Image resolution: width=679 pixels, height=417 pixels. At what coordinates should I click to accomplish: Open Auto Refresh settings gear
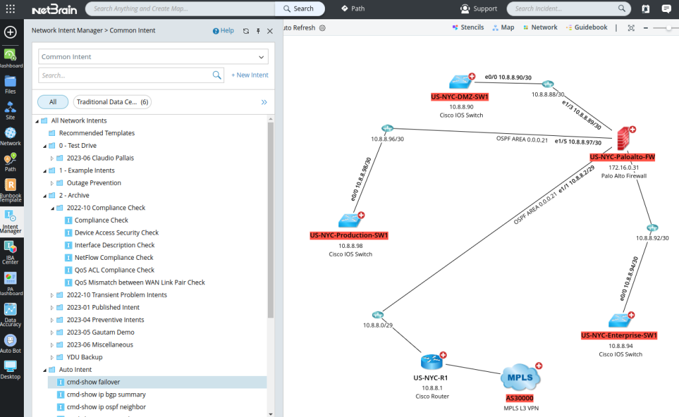coord(322,28)
